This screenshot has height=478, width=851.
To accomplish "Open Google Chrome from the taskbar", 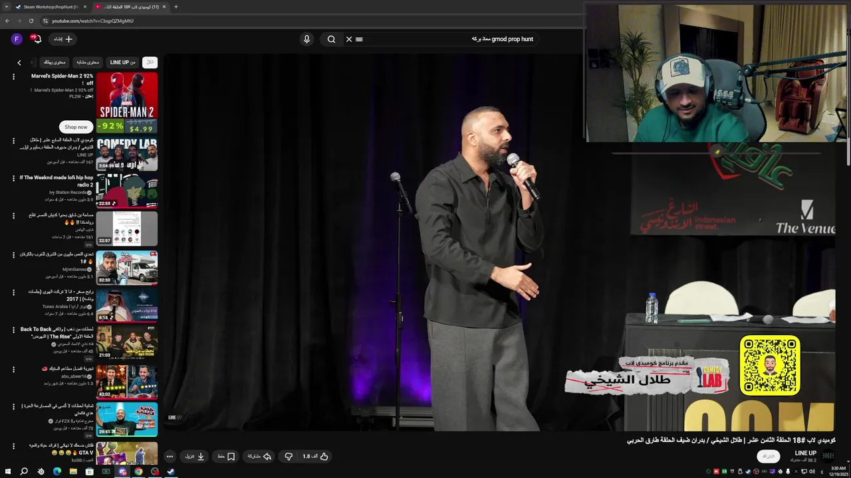I will 138,471.
